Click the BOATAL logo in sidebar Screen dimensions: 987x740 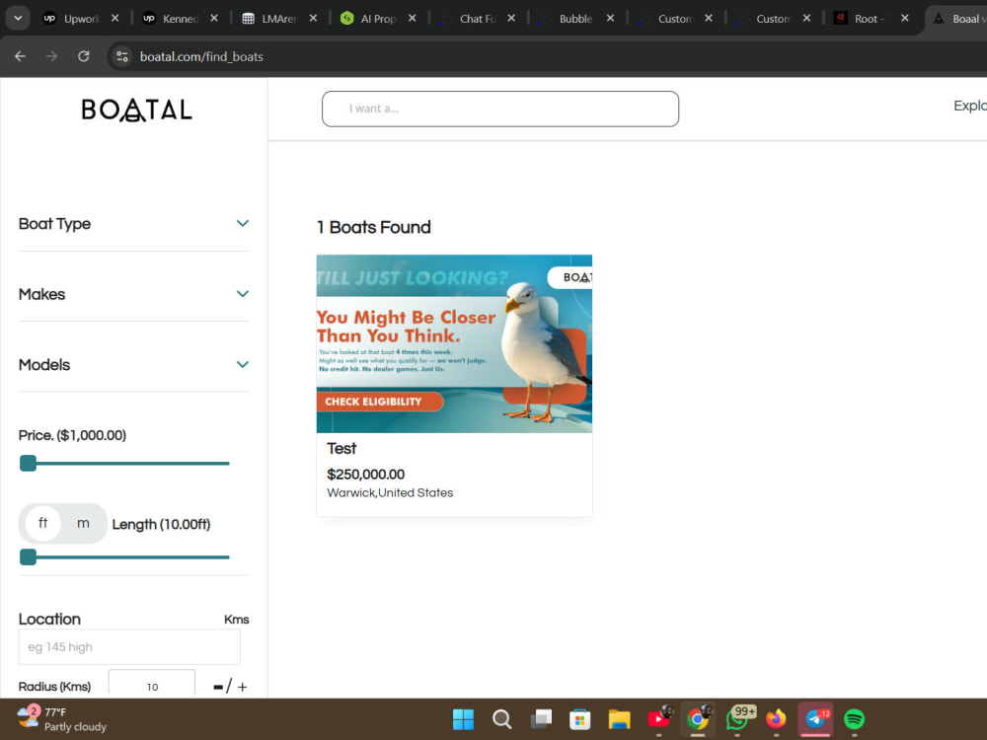point(136,110)
